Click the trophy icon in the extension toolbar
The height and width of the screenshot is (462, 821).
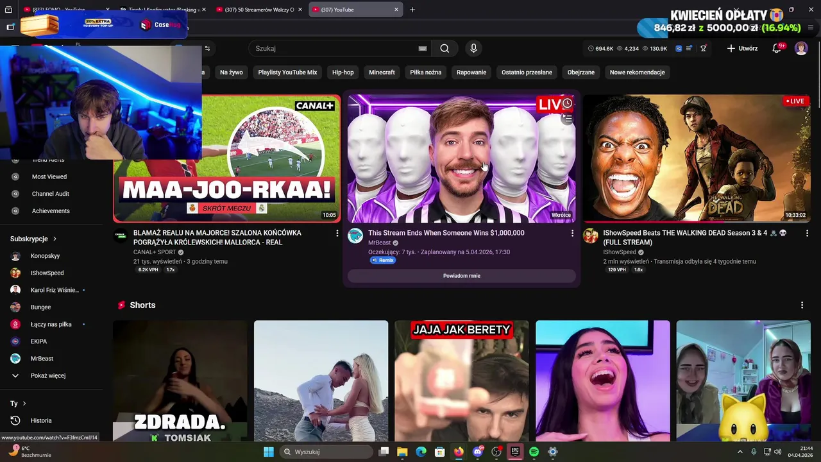coord(704,48)
